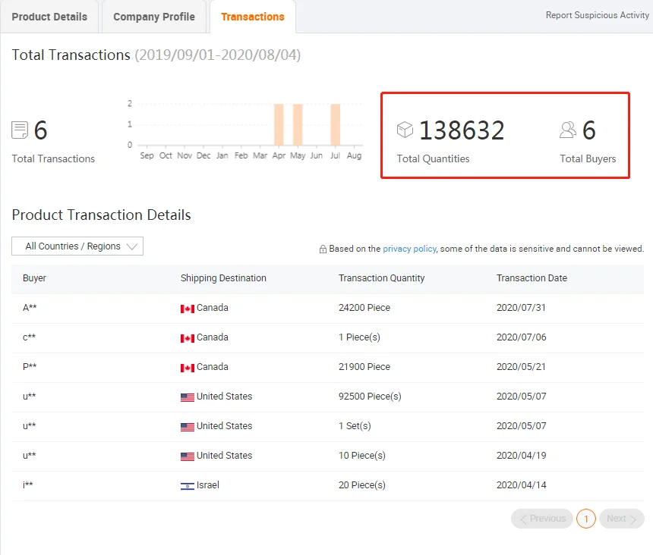Click Report Suspicious Activity link

click(597, 15)
